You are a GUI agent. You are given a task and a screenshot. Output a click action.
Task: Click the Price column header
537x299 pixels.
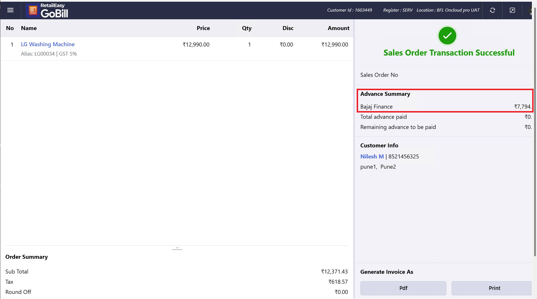203,28
